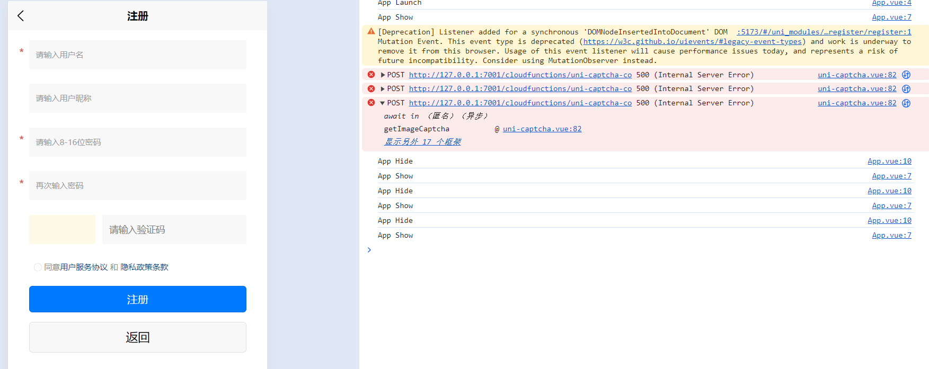Click the error icon on expanded POST row

tap(371, 103)
